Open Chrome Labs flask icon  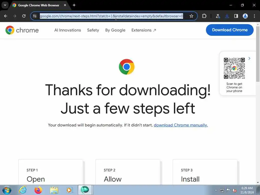(218, 16)
